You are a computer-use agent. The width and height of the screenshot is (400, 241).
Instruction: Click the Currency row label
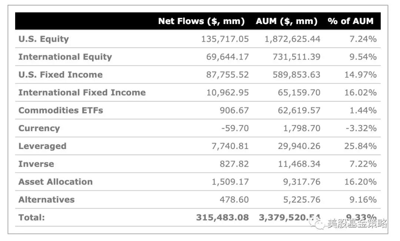tap(39, 128)
